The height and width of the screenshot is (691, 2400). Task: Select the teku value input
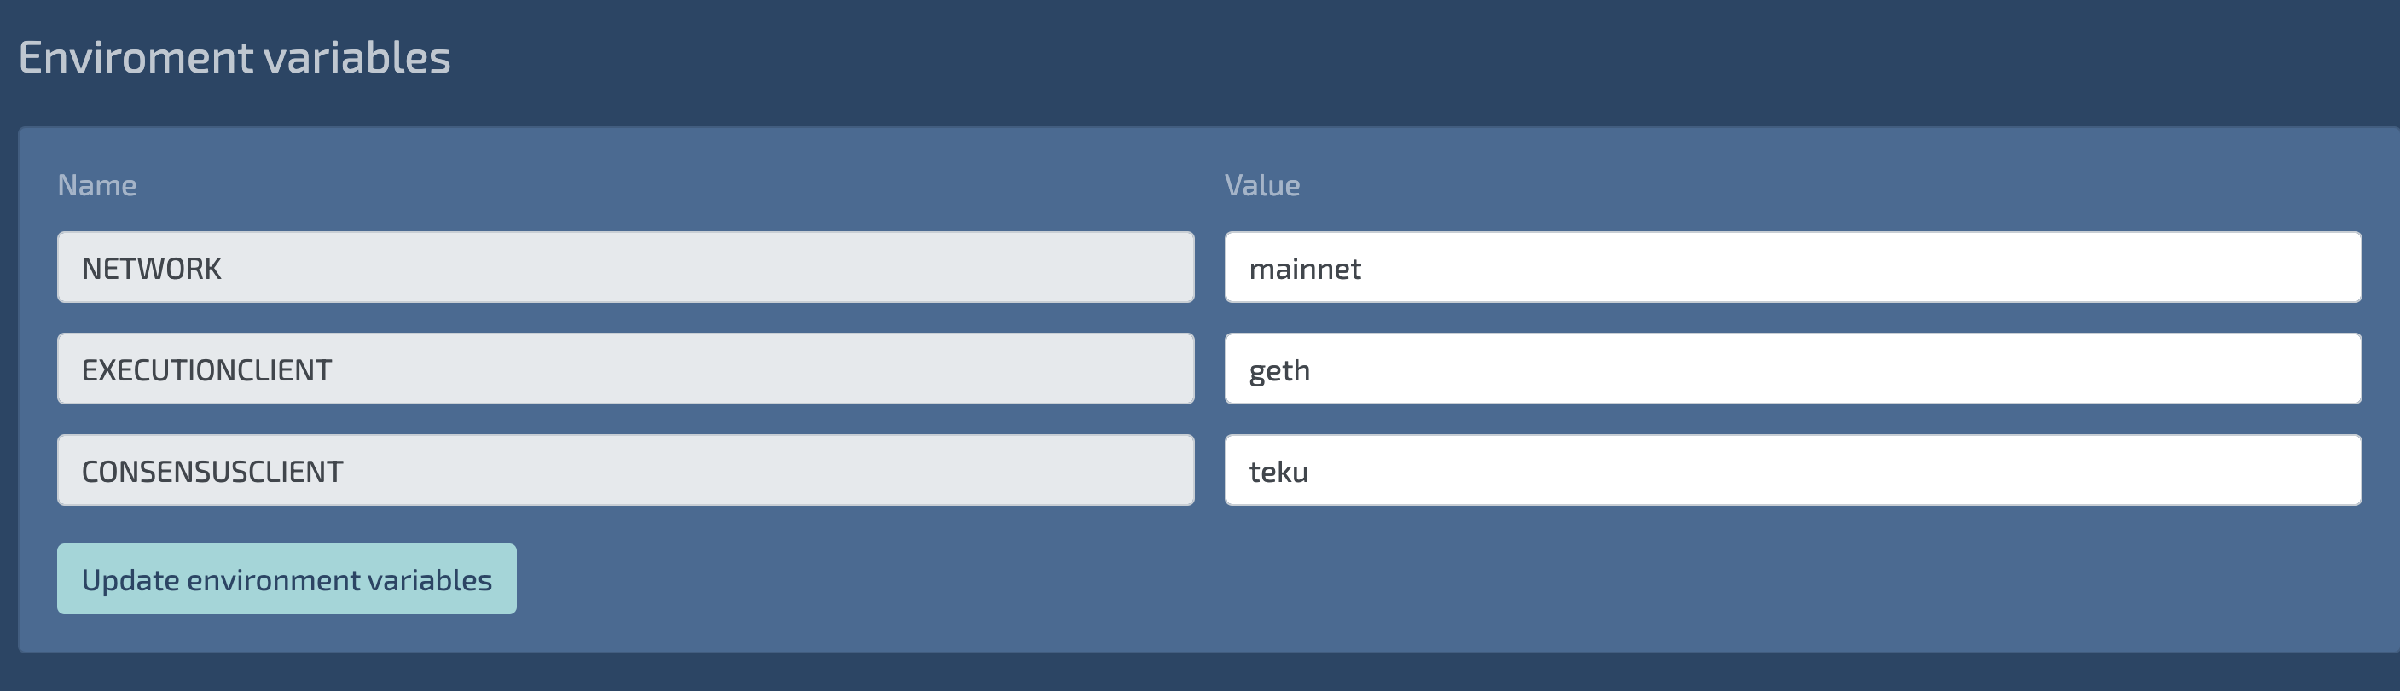click(x=1792, y=471)
